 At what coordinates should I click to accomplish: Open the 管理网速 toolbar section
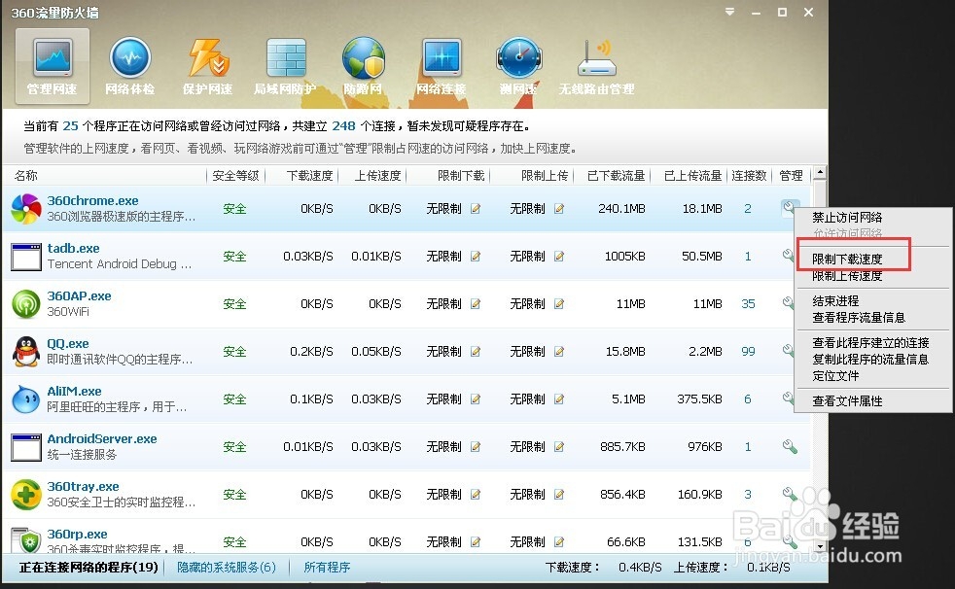(x=52, y=66)
